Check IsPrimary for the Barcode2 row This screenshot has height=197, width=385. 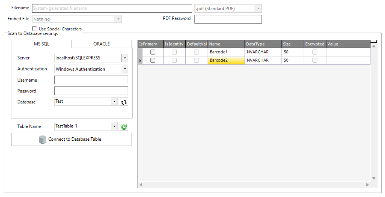153,60
